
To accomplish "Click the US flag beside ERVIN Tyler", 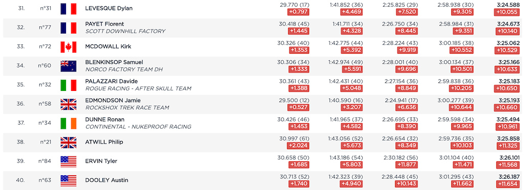I will pyautogui.click(x=69, y=162).
